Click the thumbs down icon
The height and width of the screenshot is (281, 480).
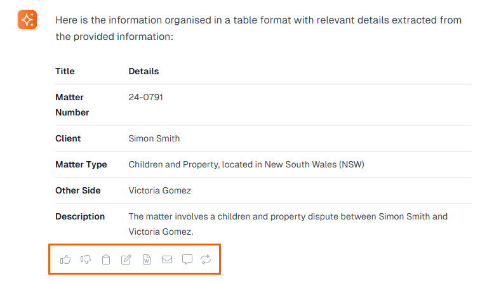click(86, 259)
